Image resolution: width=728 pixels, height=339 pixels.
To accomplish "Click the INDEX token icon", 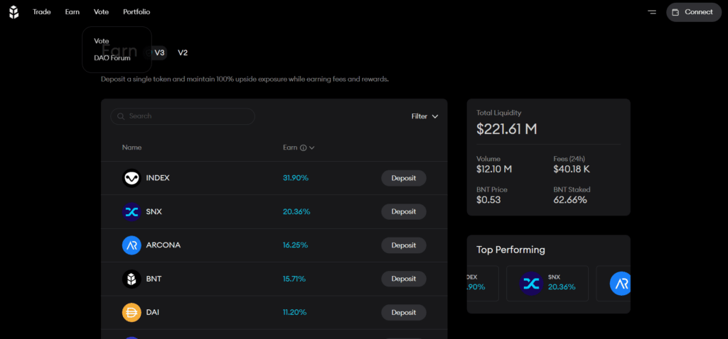I will (x=132, y=178).
